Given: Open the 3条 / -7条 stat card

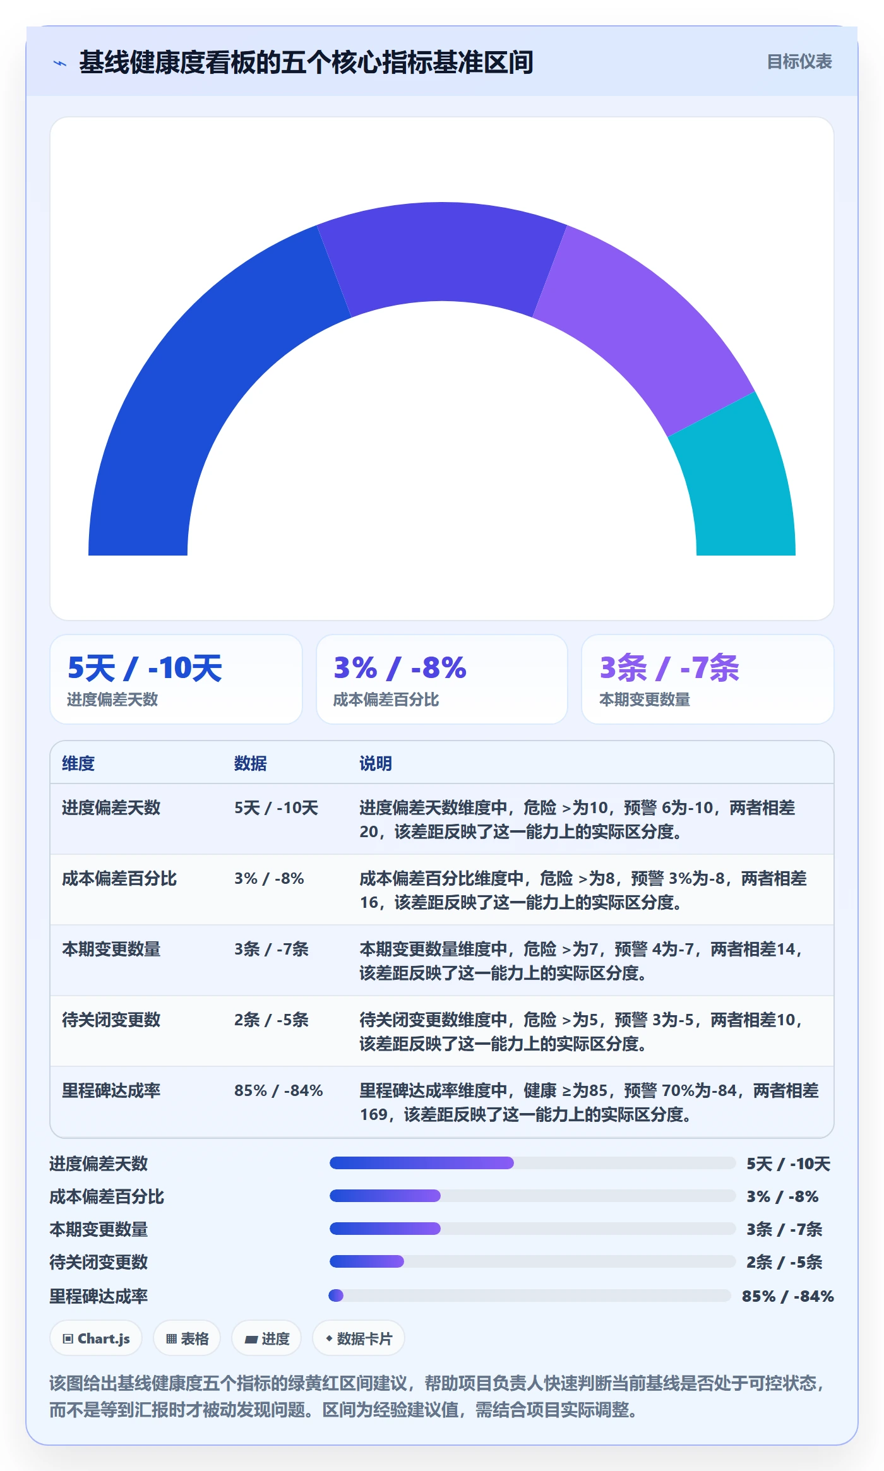Looking at the screenshot, I should (x=708, y=679).
